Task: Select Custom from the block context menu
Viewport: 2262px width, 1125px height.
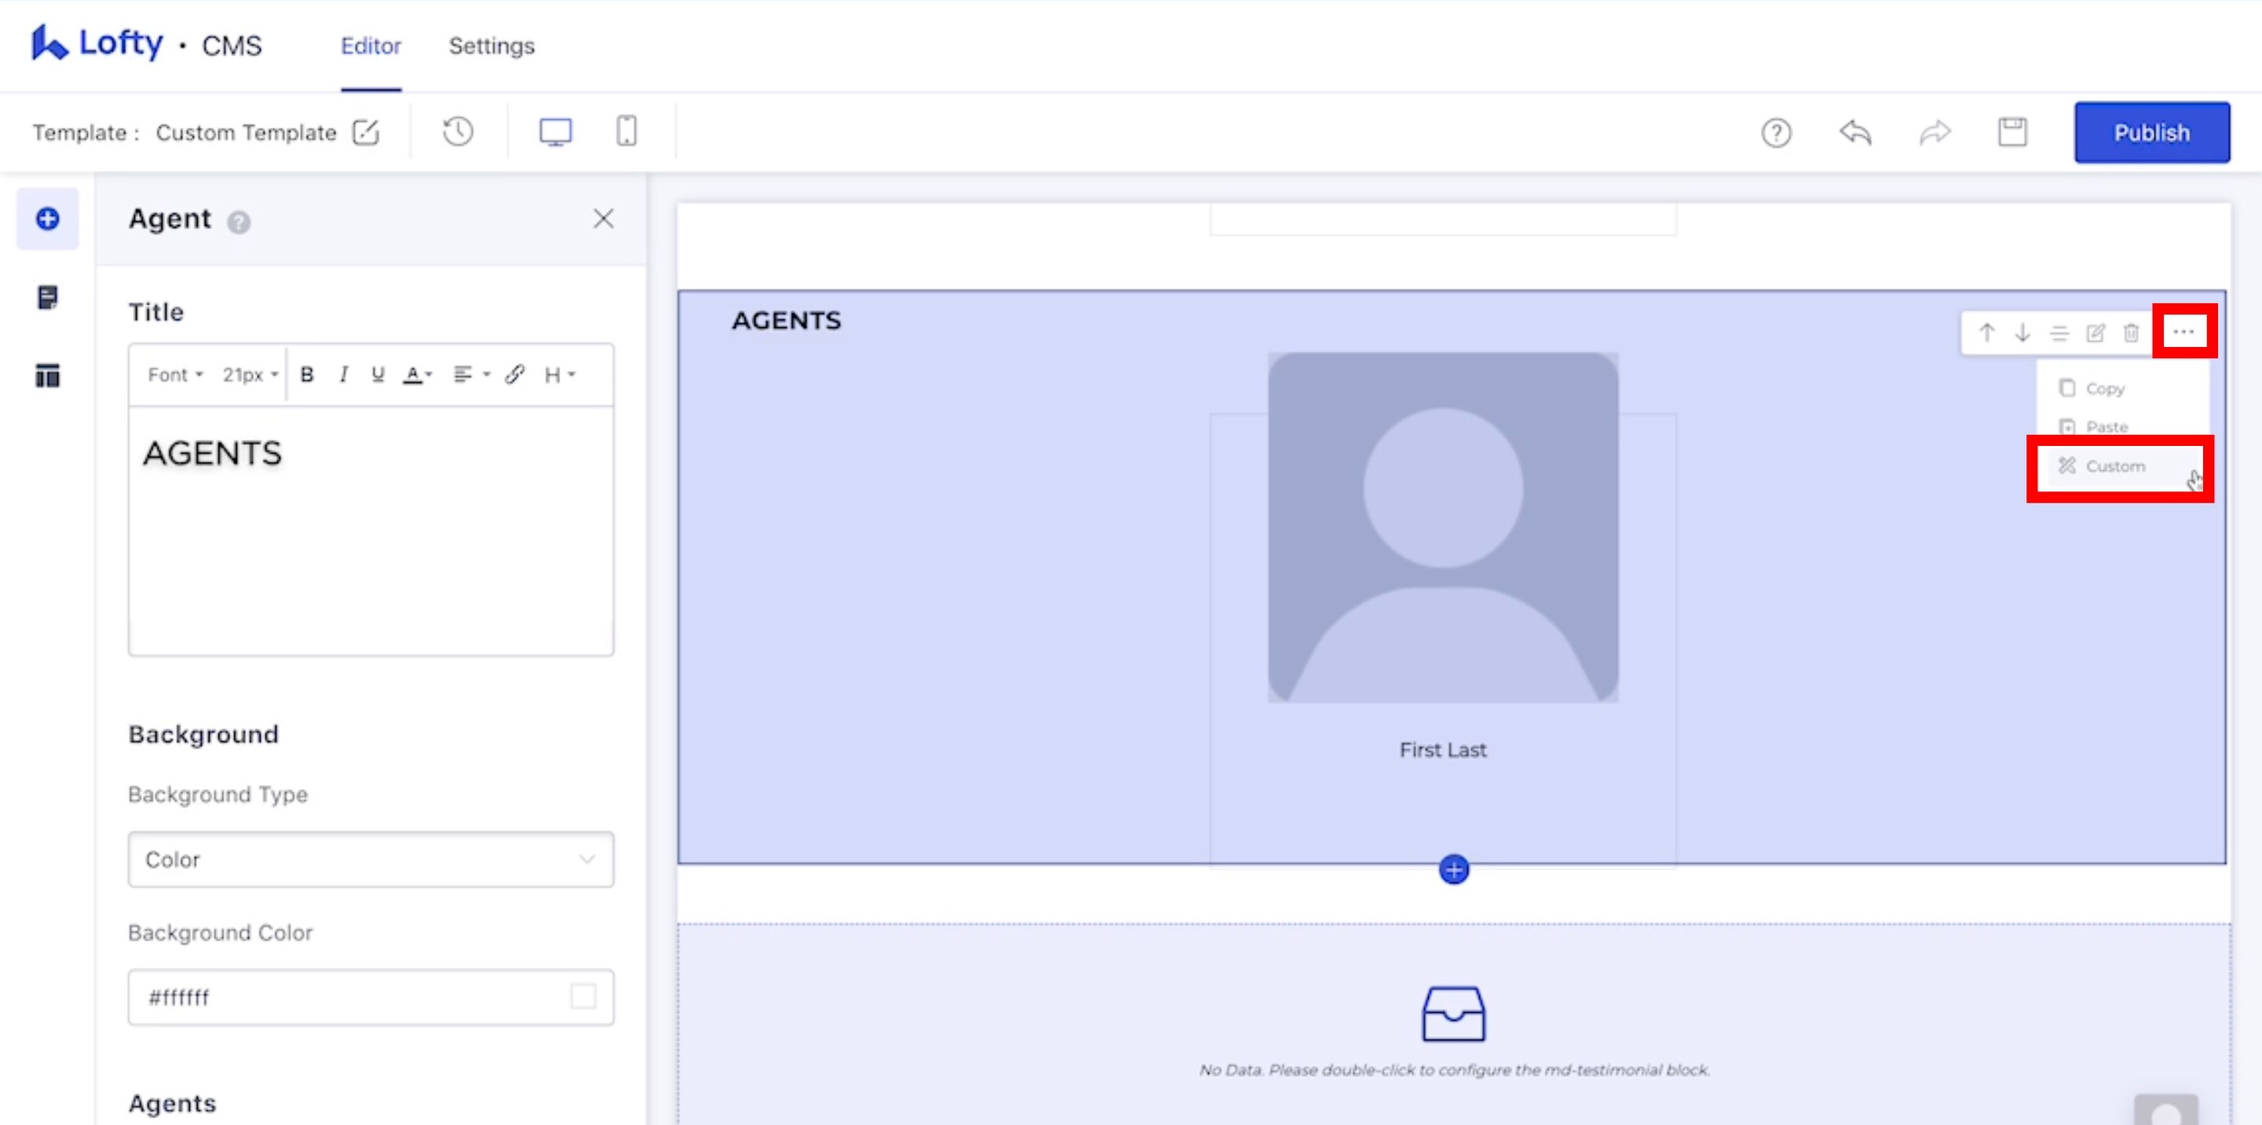Action: click(x=2117, y=466)
